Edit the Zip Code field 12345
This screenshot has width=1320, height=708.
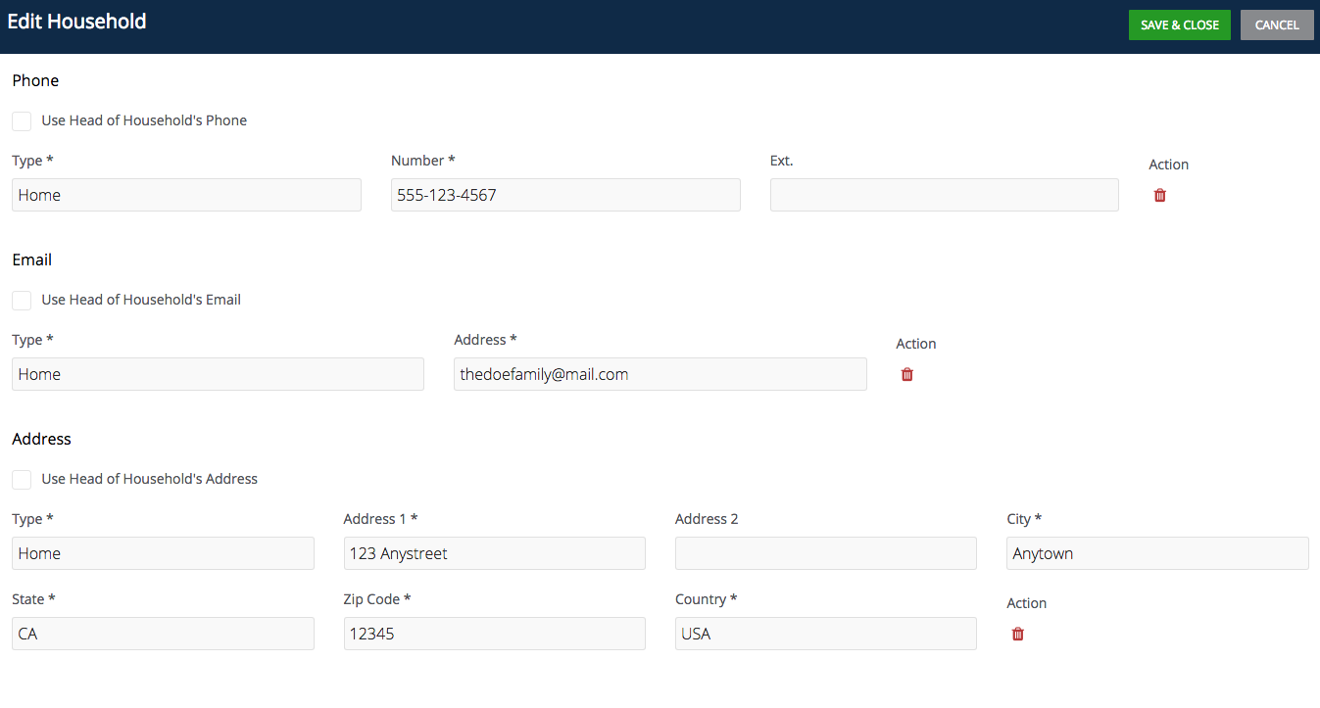click(x=495, y=634)
